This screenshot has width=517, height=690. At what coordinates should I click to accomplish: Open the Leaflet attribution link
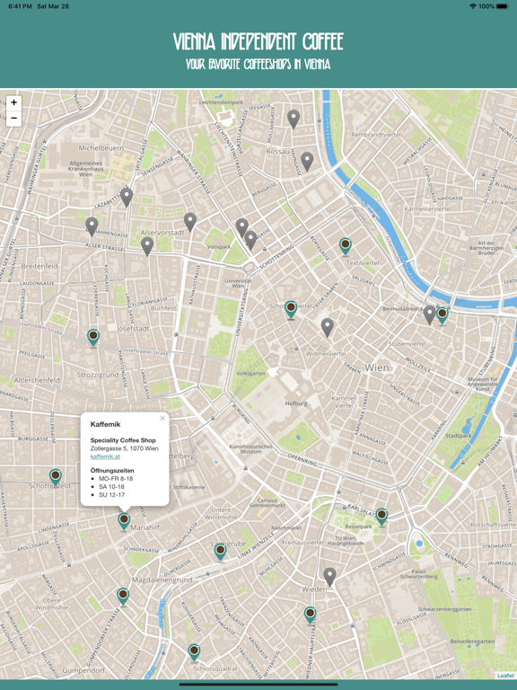(505, 676)
